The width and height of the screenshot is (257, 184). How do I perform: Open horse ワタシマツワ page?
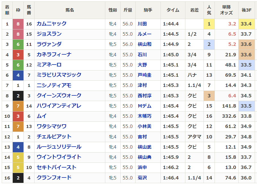click(x=52, y=127)
